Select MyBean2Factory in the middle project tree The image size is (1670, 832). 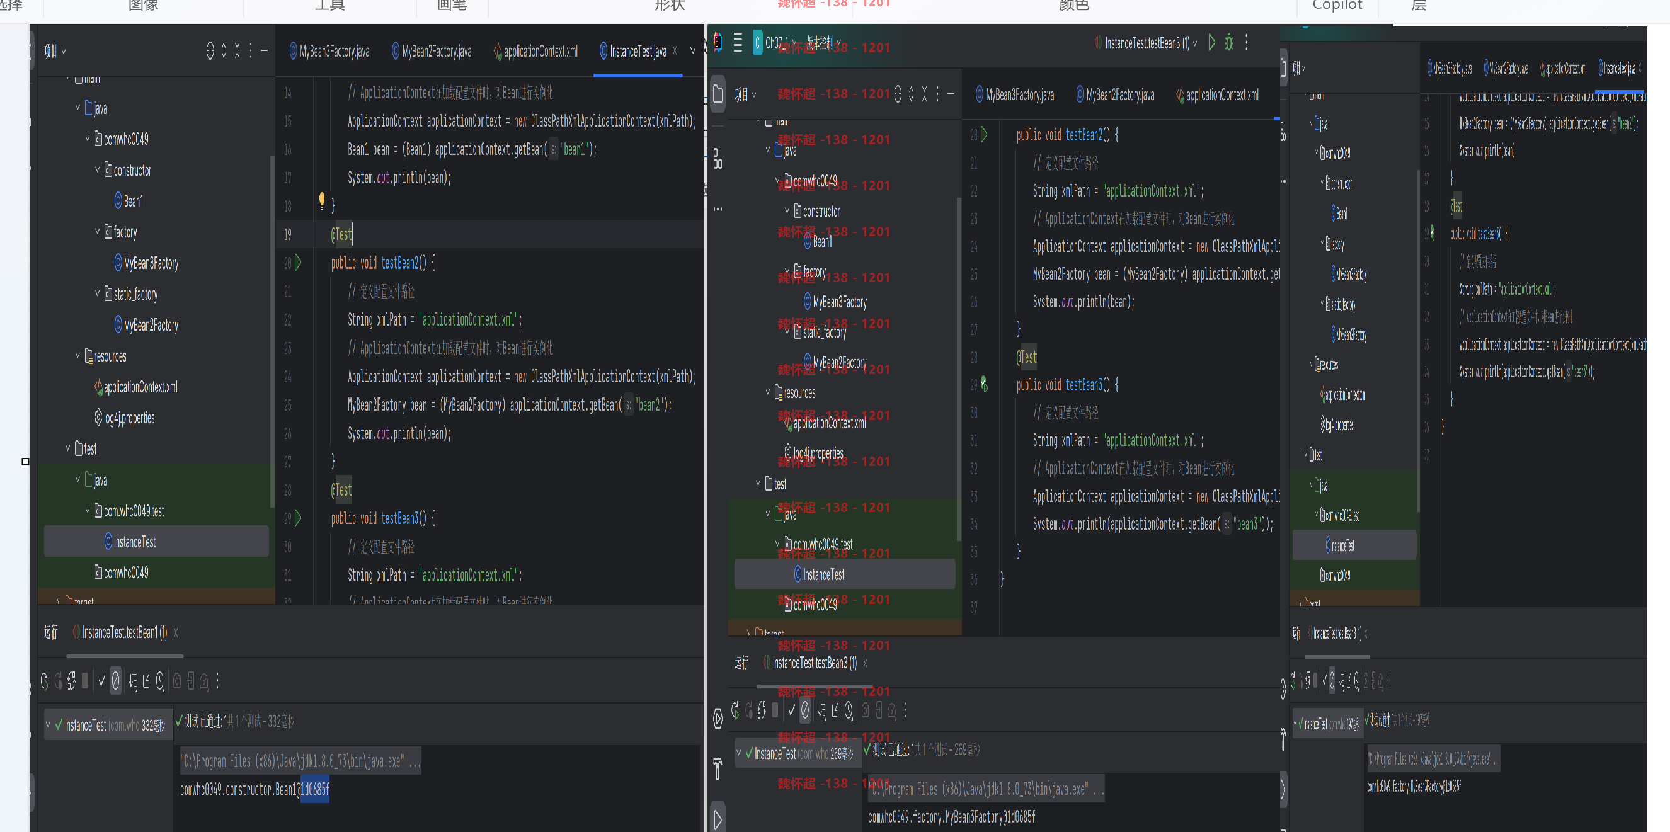835,362
